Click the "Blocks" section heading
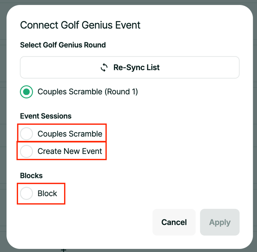 tap(31, 176)
